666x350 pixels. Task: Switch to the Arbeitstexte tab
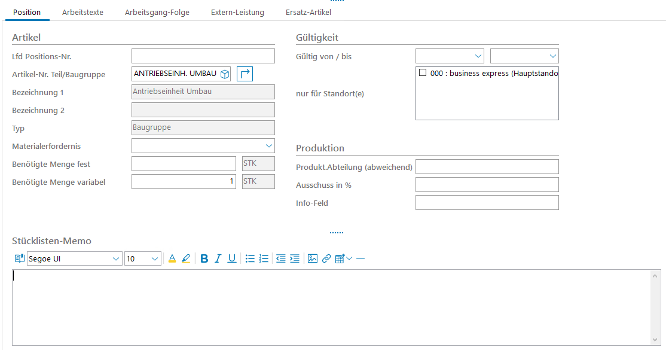pos(83,13)
